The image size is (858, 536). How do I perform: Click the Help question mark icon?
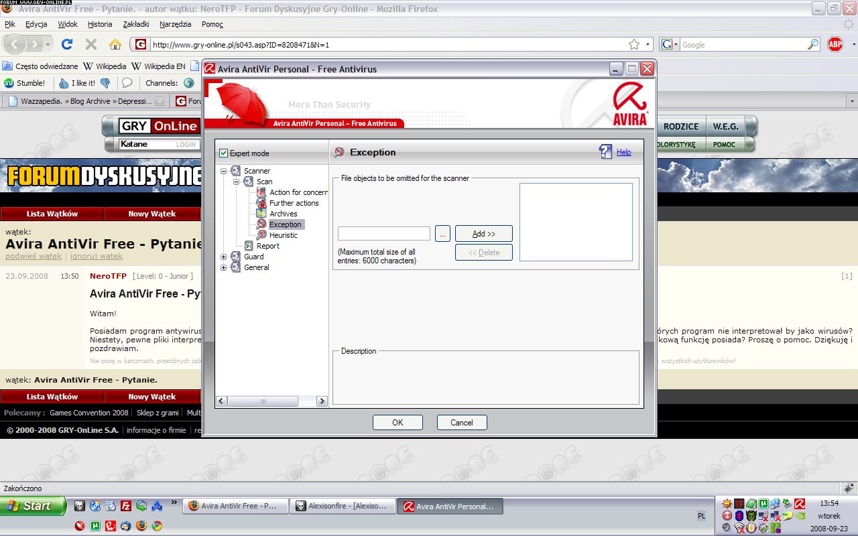point(606,152)
